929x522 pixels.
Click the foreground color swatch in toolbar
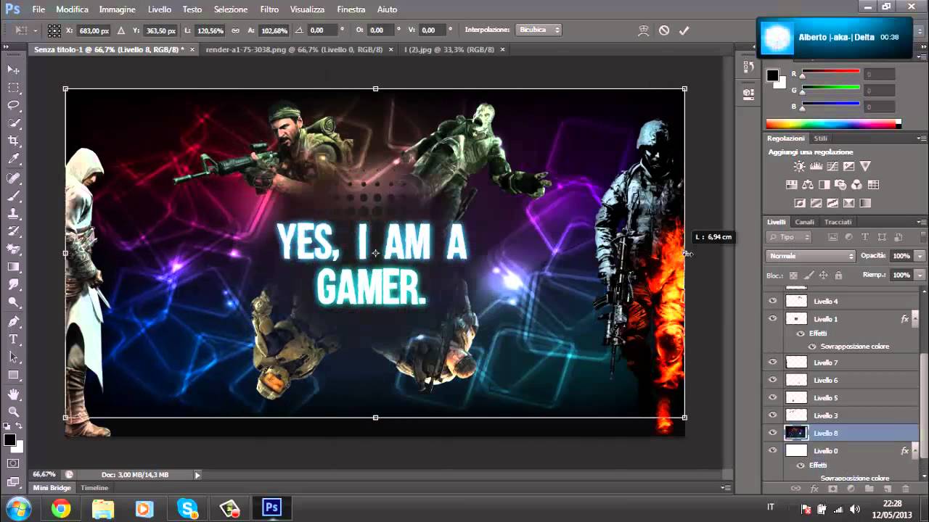click(x=9, y=440)
